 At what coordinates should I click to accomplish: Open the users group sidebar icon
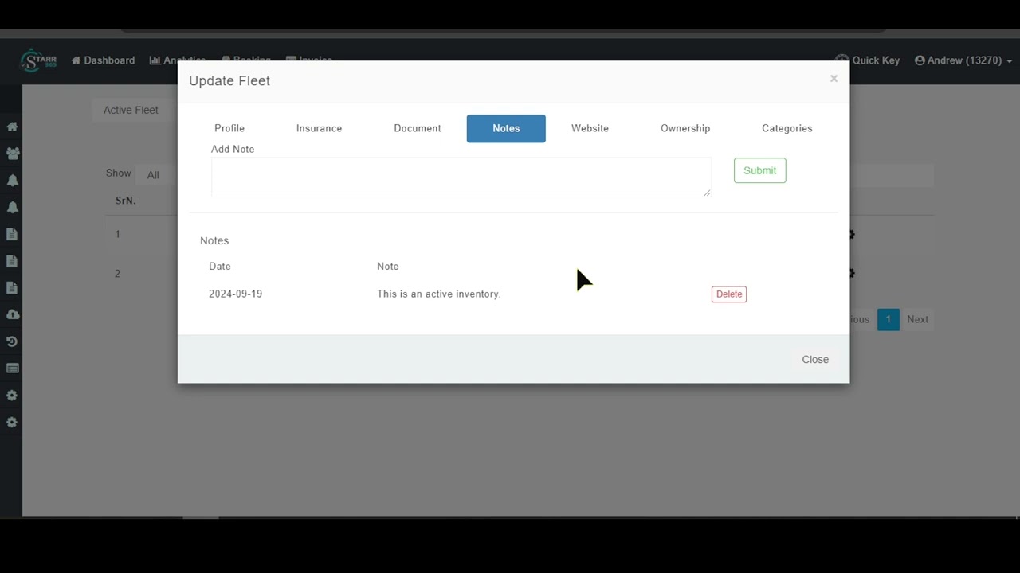tap(12, 154)
